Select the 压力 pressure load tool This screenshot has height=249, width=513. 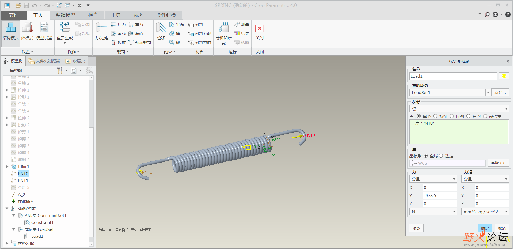tap(118, 25)
